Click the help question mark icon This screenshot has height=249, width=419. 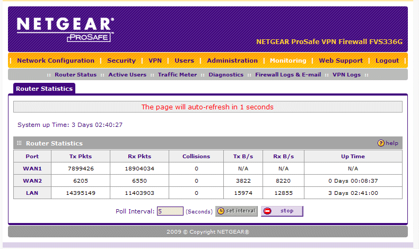[x=380, y=143]
